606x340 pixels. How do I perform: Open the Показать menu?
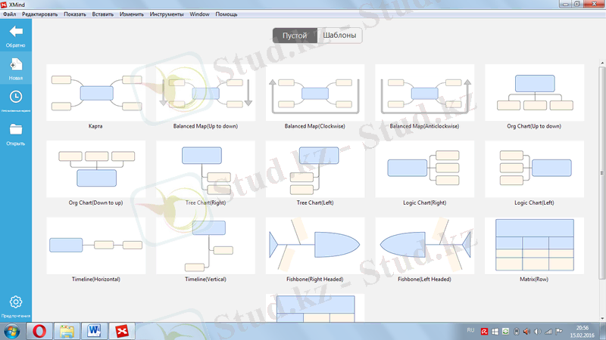click(x=75, y=14)
